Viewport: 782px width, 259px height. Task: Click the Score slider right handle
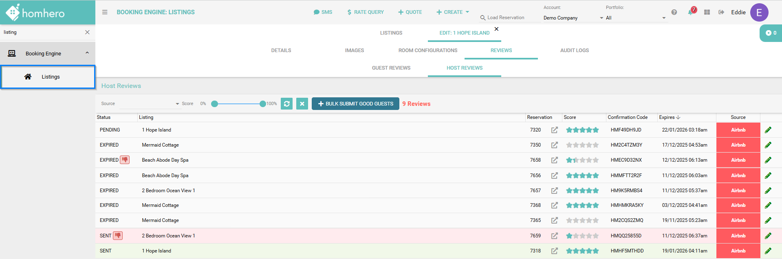263,104
